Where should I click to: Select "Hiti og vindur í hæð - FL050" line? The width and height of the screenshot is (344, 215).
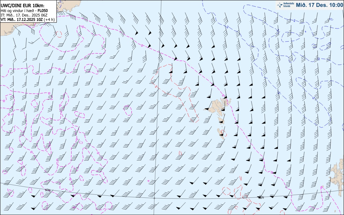[x=24, y=11]
